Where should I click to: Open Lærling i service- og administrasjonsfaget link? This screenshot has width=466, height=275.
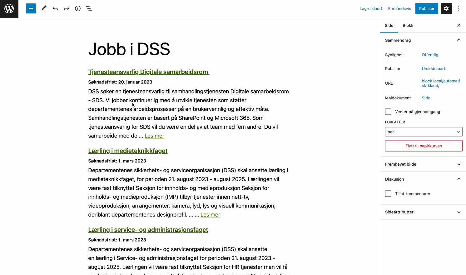point(148,230)
